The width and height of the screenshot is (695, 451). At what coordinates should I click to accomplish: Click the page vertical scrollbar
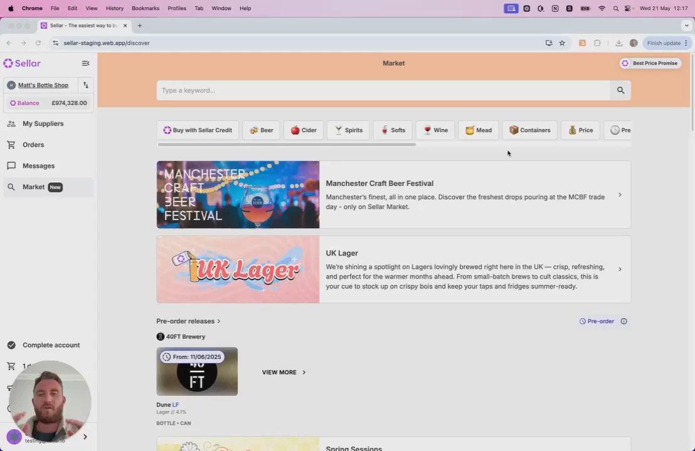click(x=692, y=93)
